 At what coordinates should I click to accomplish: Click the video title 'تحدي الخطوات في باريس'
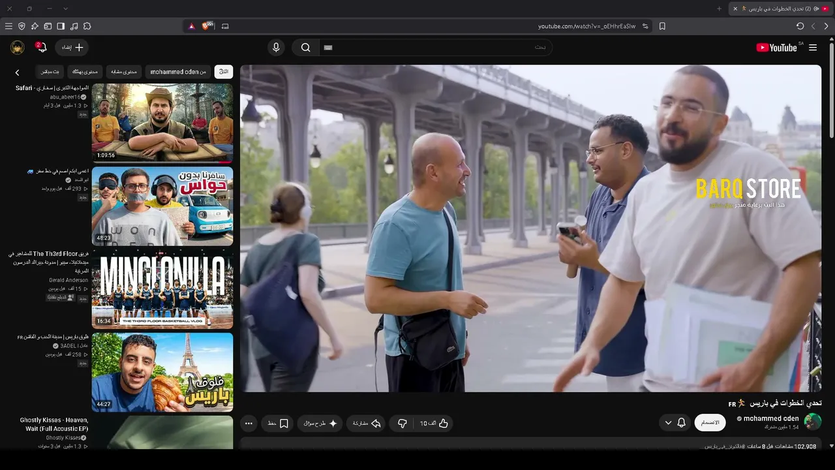tap(775, 403)
